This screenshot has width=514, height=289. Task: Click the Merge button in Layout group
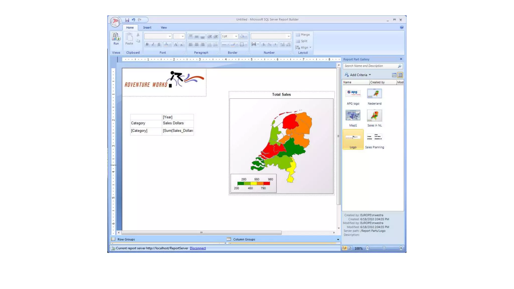coord(303,35)
